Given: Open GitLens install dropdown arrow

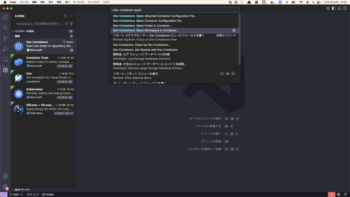Looking at the screenshot, I should (72, 113).
